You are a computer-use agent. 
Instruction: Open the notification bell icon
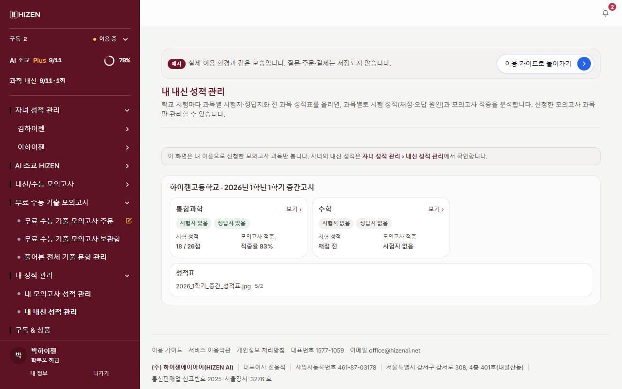(x=605, y=13)
